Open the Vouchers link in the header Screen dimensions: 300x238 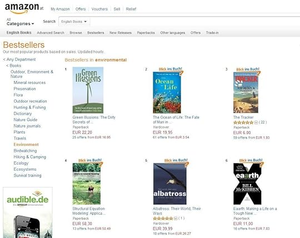point(99,9)
